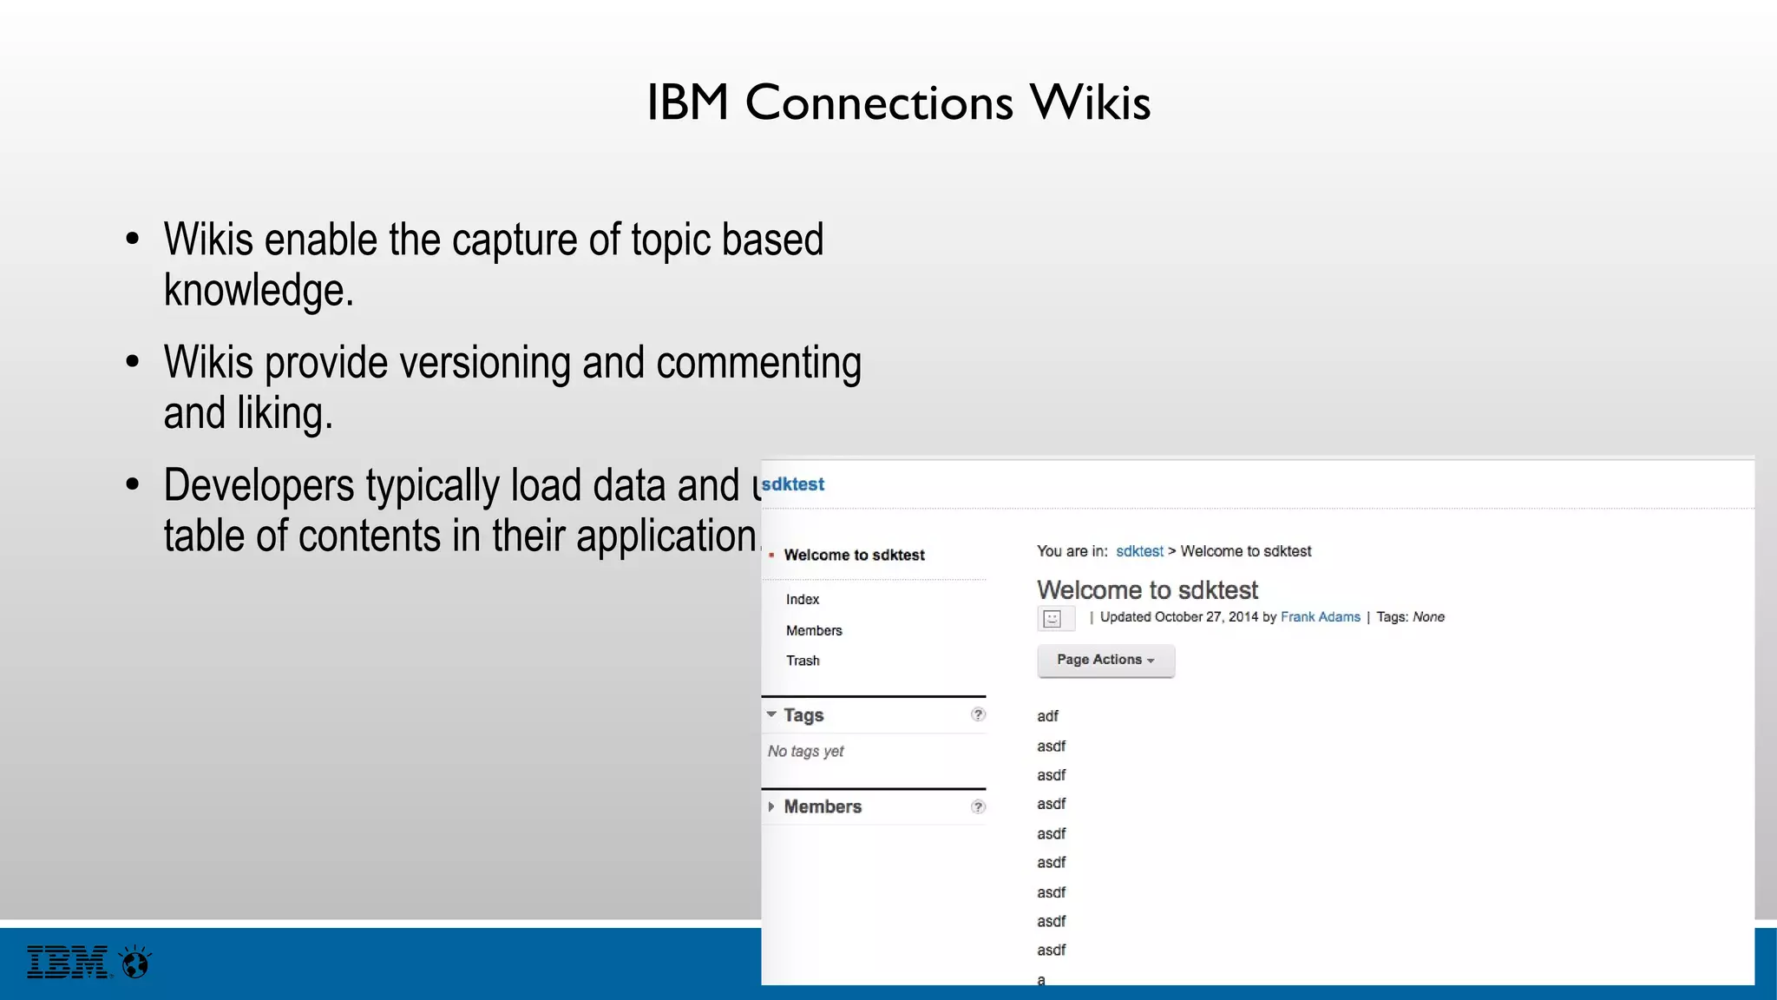Screen dimensions: 1777x1000
Task: Click the 'Tags: None' label
Action: (1410, 617)
